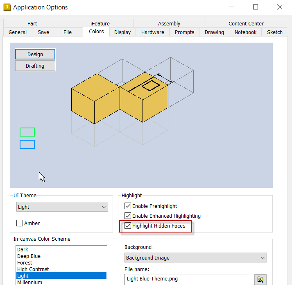Viewport: 292px width, 285px height.
Task: Switch to the Drawing tab
Action: click(214, 32)
